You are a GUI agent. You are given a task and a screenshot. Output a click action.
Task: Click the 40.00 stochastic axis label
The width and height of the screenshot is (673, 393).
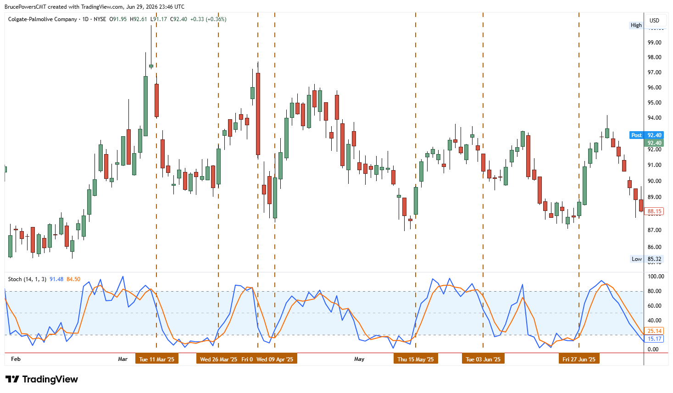coord(654,321)
